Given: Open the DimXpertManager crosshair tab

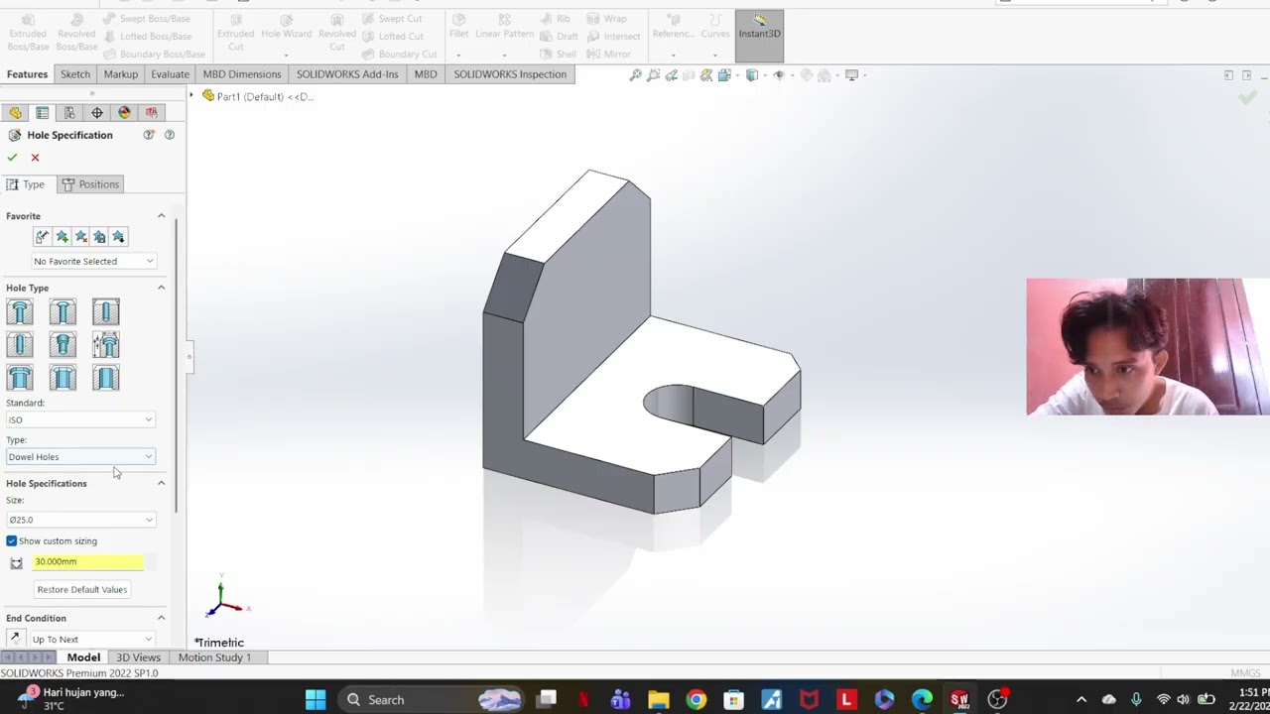Looking at the screenshot, I should (x=97, y=113).
